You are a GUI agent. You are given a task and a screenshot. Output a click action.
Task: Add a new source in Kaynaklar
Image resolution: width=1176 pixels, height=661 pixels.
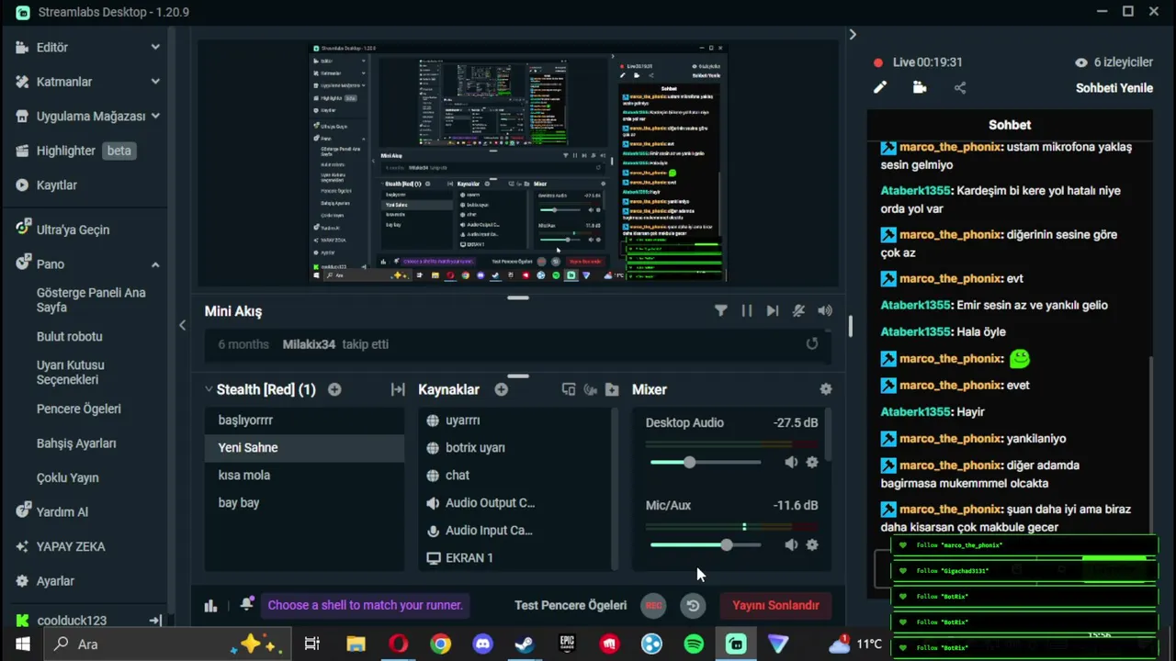[502, 389]
